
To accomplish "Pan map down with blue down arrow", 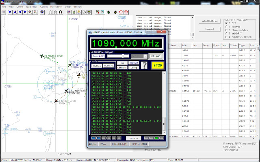I will click(x=10, y=12).
